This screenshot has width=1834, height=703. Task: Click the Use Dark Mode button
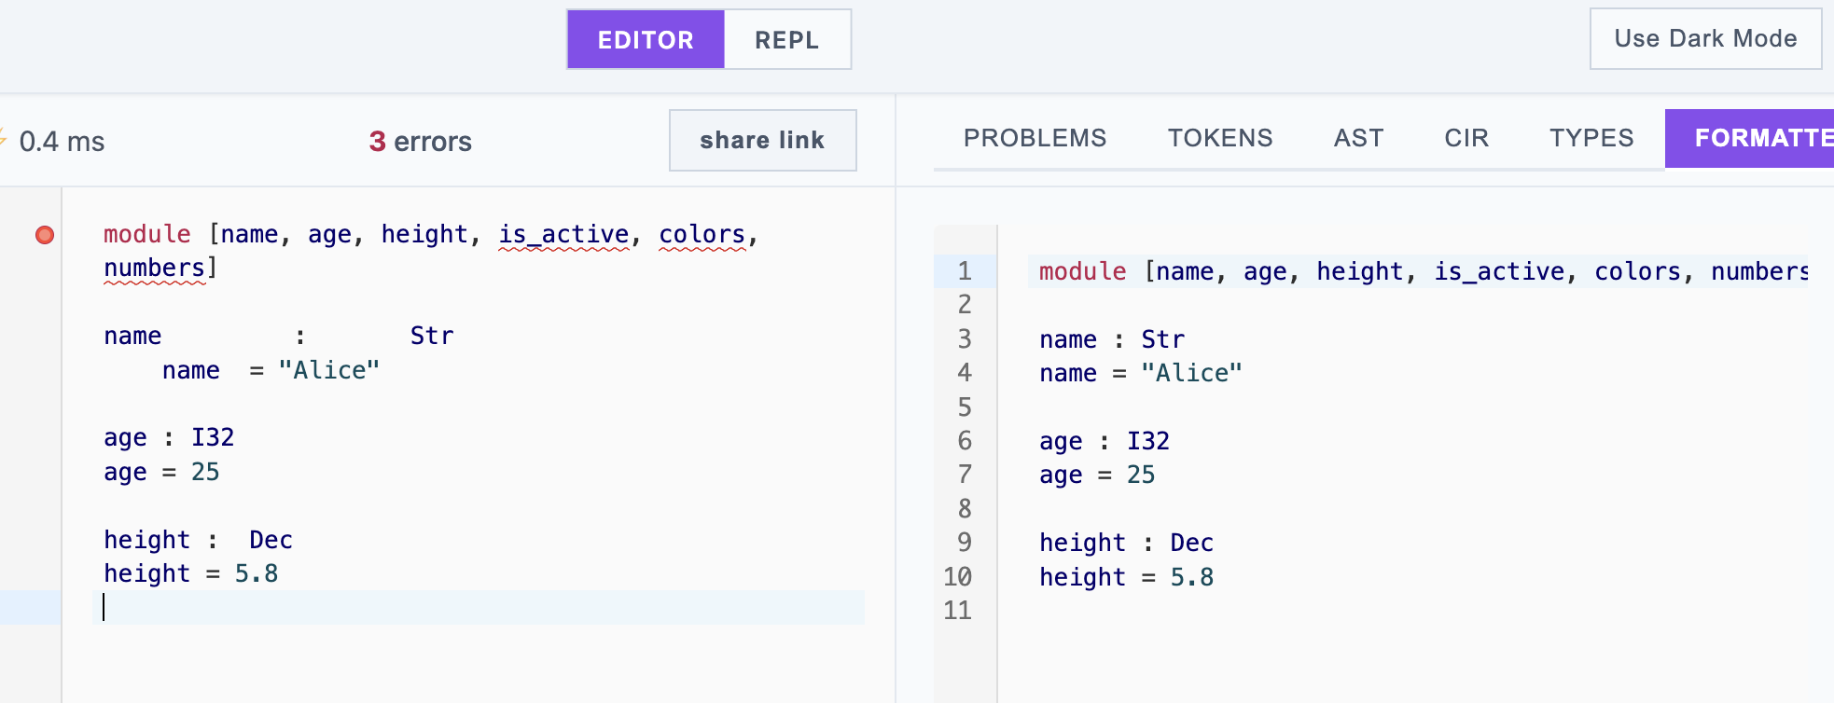click(1705, 39)
